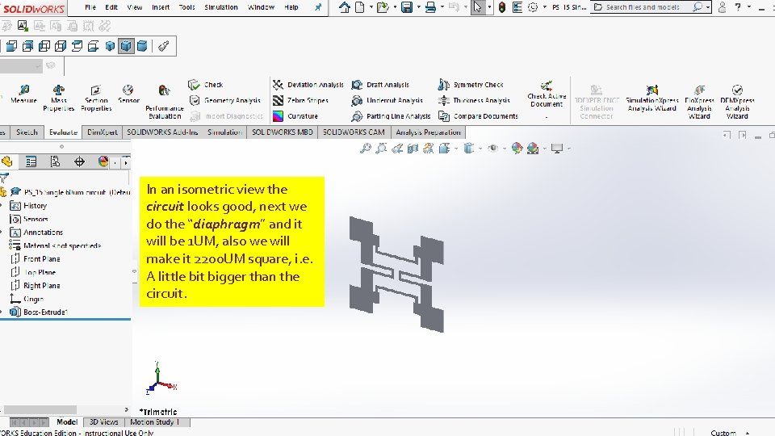Expand the Print dropdown arrow

tap(442, 7)
